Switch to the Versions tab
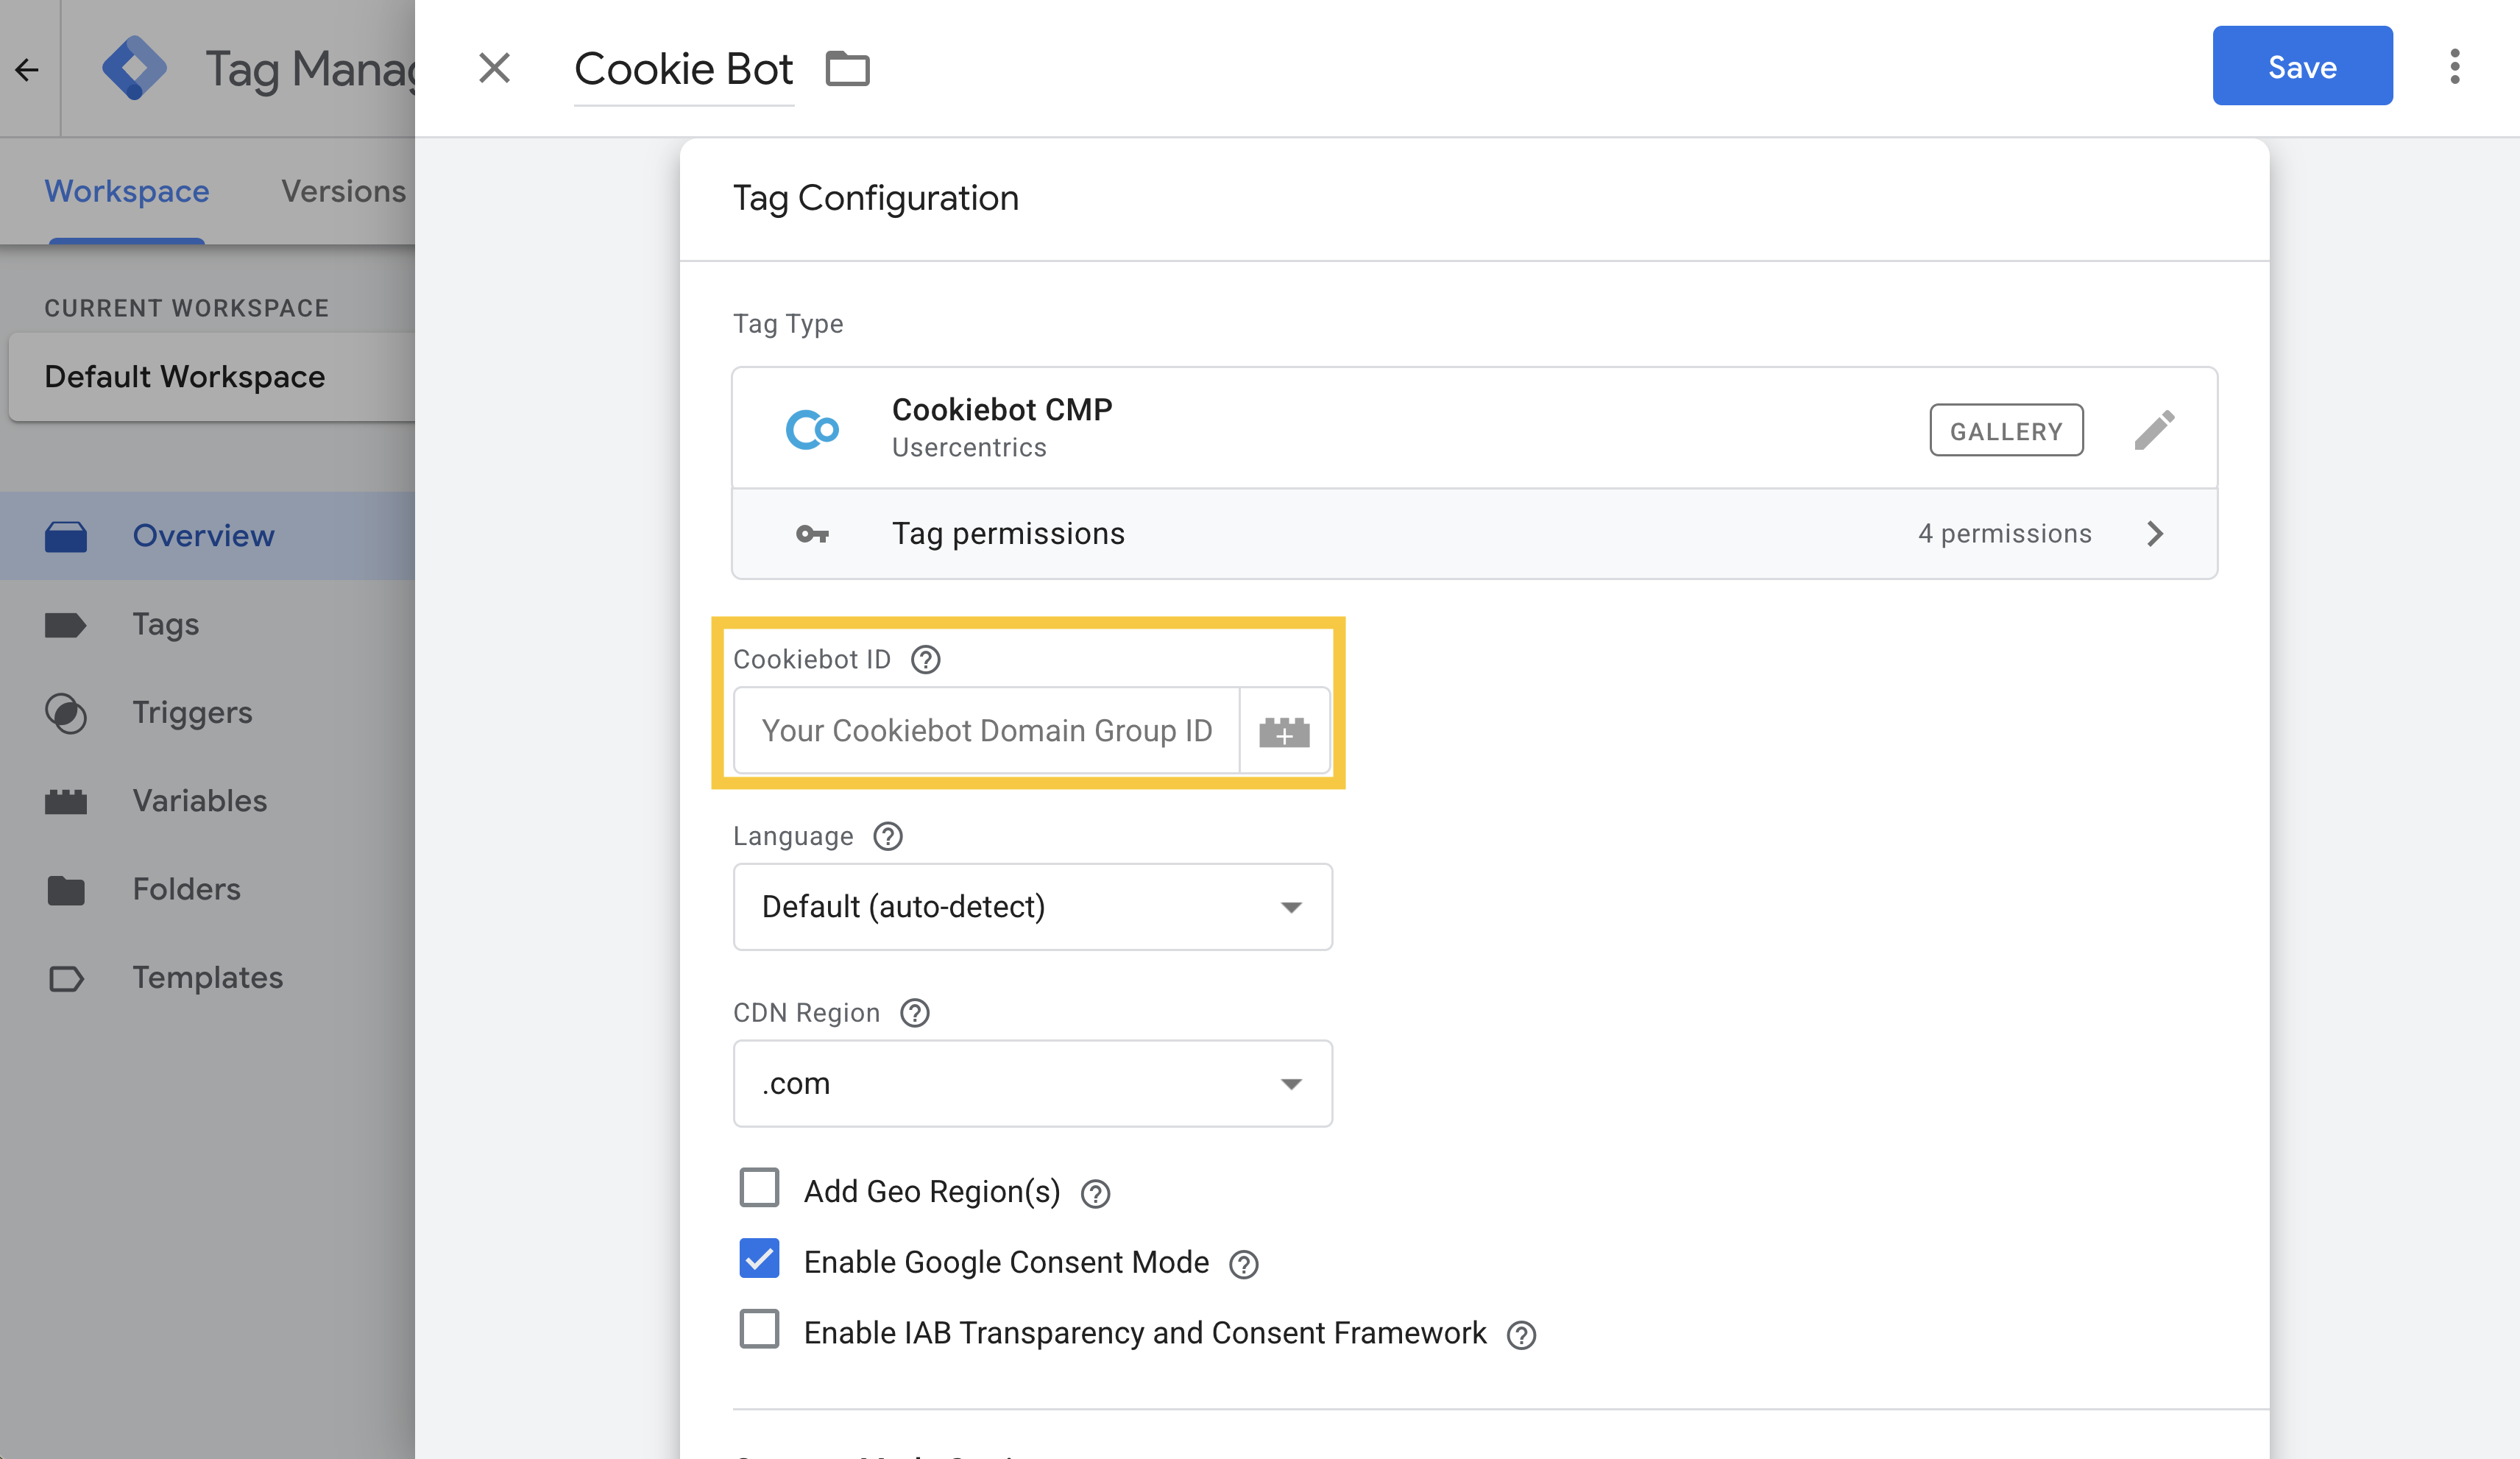 coord(343,190)
